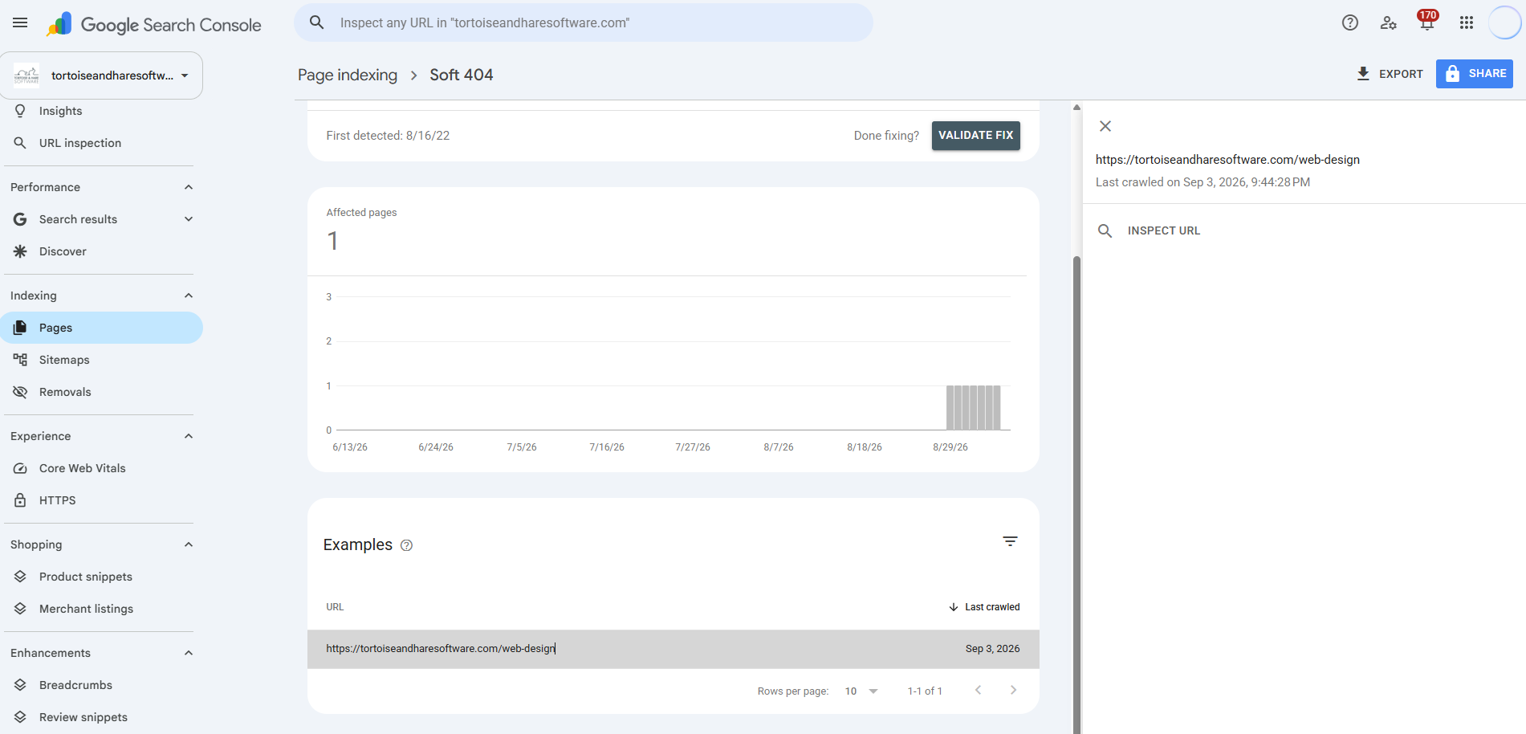Select Pages under Indexing

[101, 328]
